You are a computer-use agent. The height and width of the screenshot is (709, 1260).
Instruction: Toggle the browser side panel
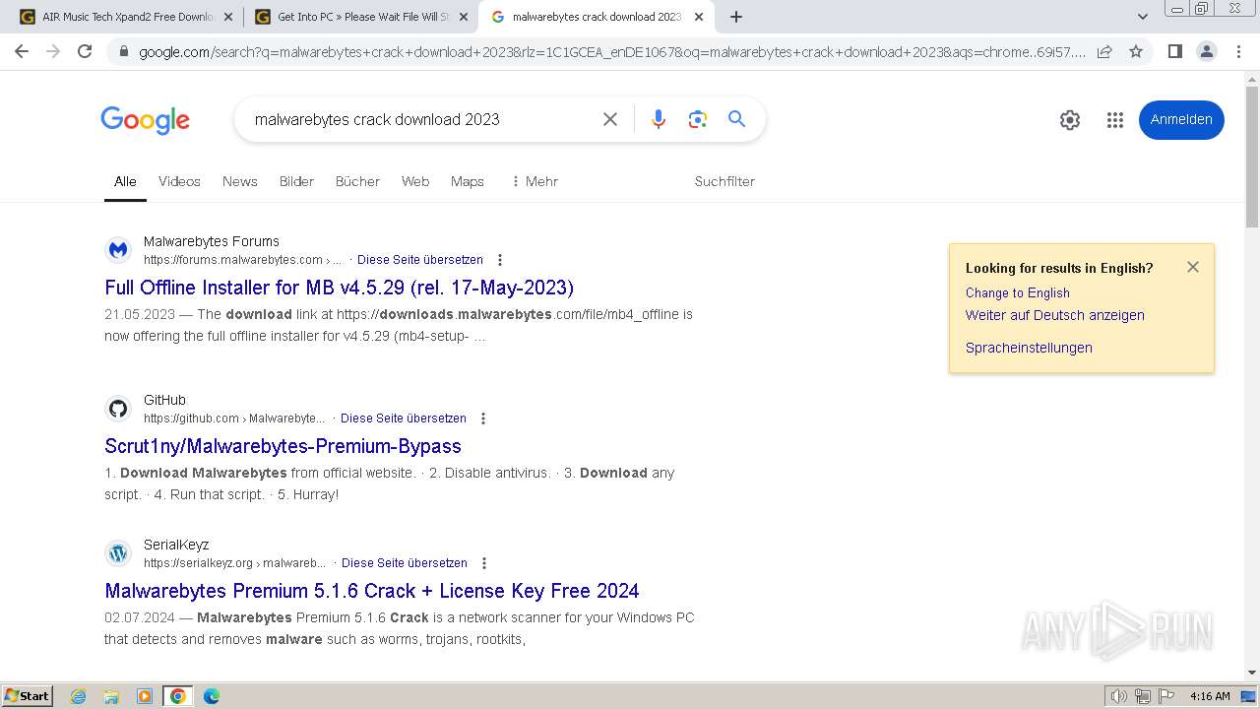point(1174,51)
